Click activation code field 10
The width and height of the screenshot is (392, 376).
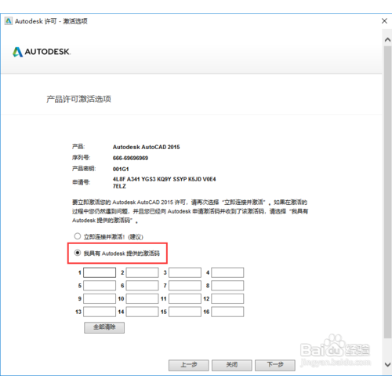coord(142,298)
